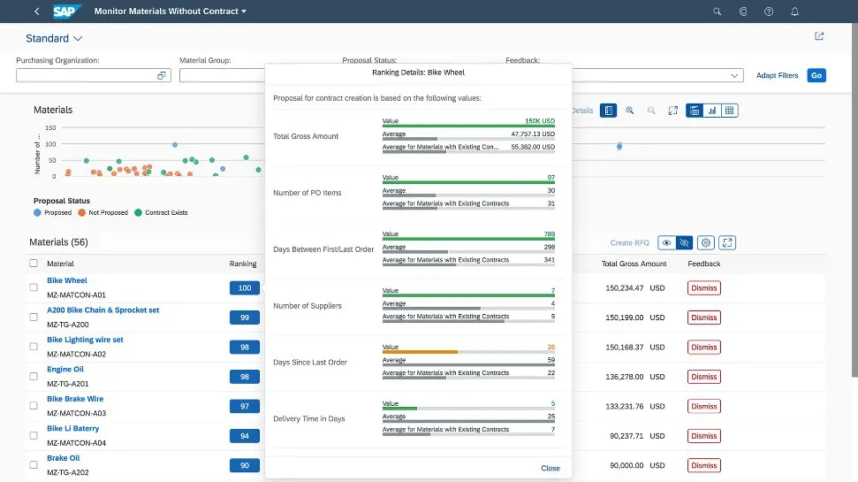
Task: Click the Purchasing Organization input field
Action: (86, 75)
